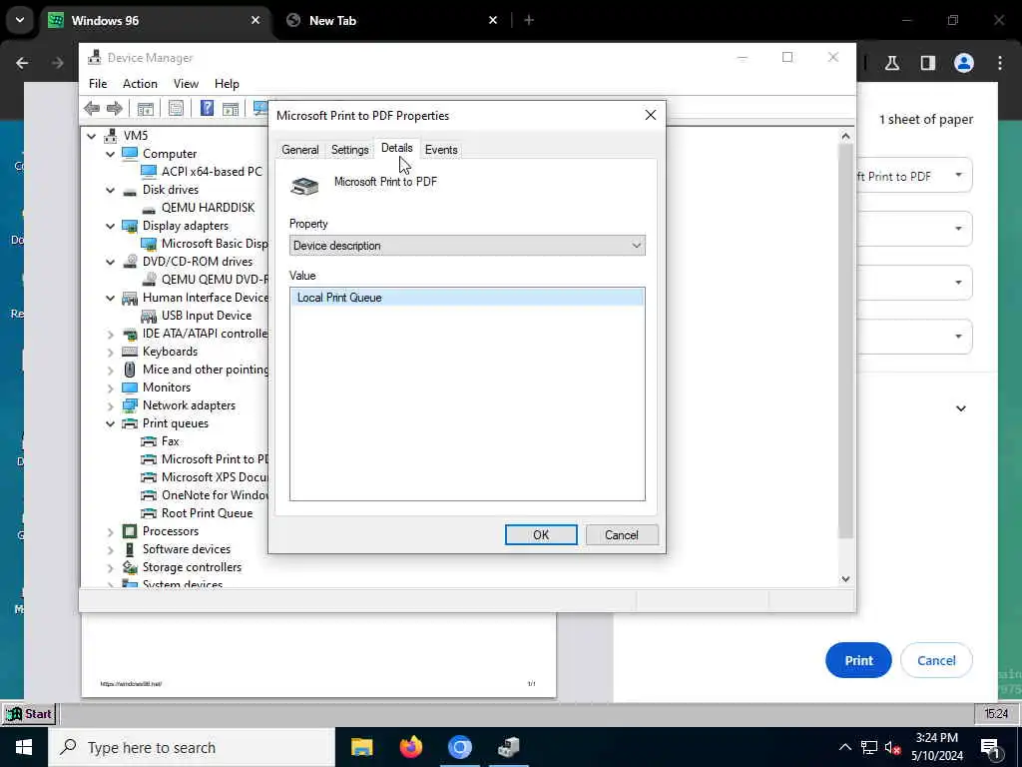Switch to the Settings tab
1022x767 pixels.
(349, 150)
